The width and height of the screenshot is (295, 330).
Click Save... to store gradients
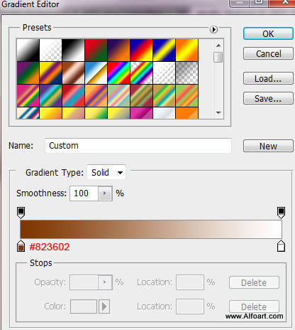pos(268,98)
